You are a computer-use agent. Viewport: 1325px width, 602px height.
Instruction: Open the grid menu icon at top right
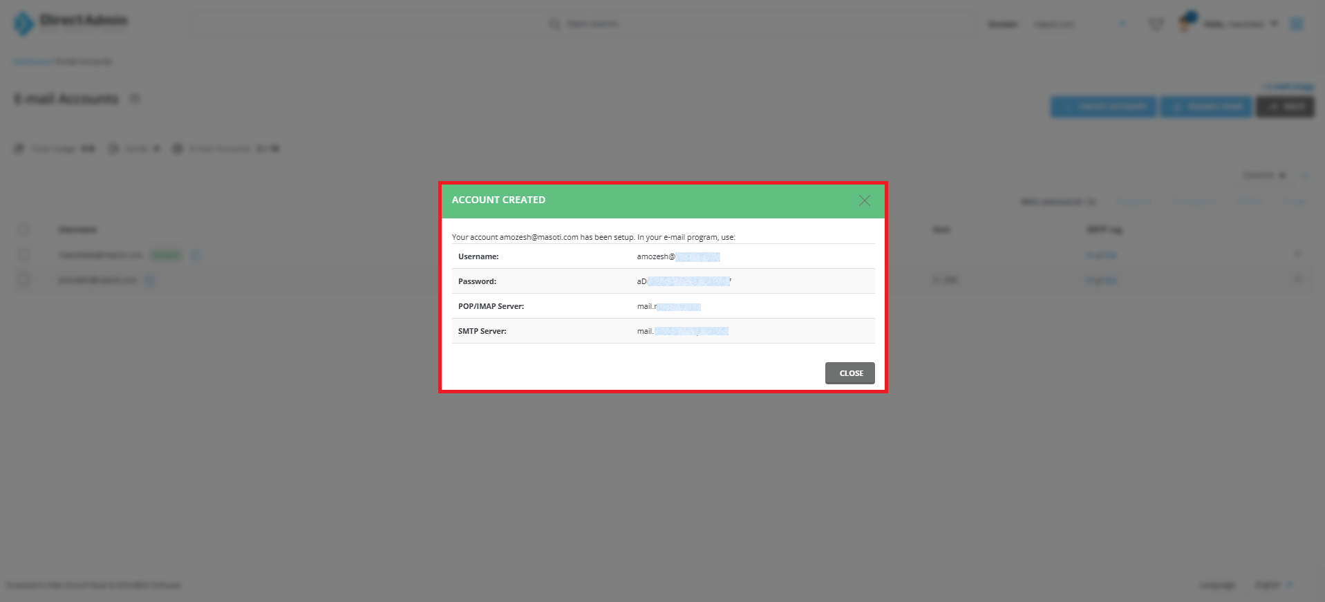(1297, 24)
